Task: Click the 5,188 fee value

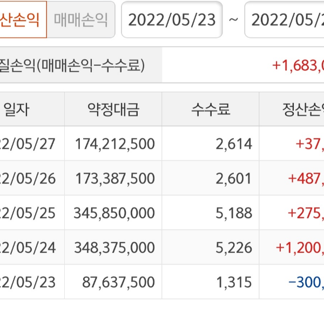Action: point(234,213)
